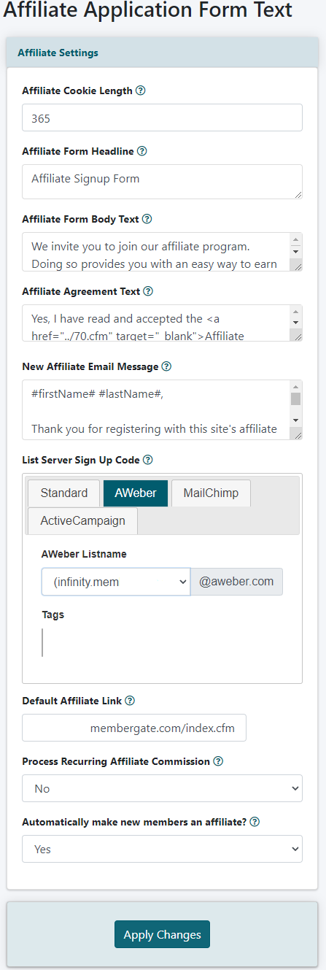Select the AWeber tab
326x970 pixels.
tap(136, 493)
